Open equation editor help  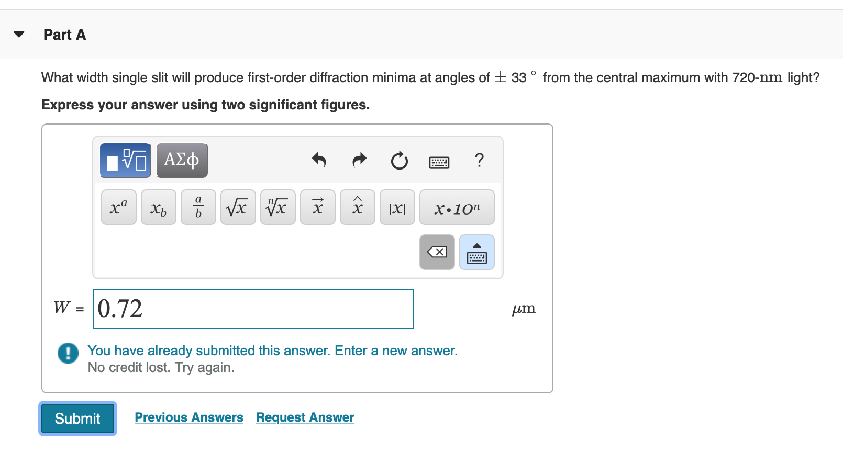coord(479,161)
